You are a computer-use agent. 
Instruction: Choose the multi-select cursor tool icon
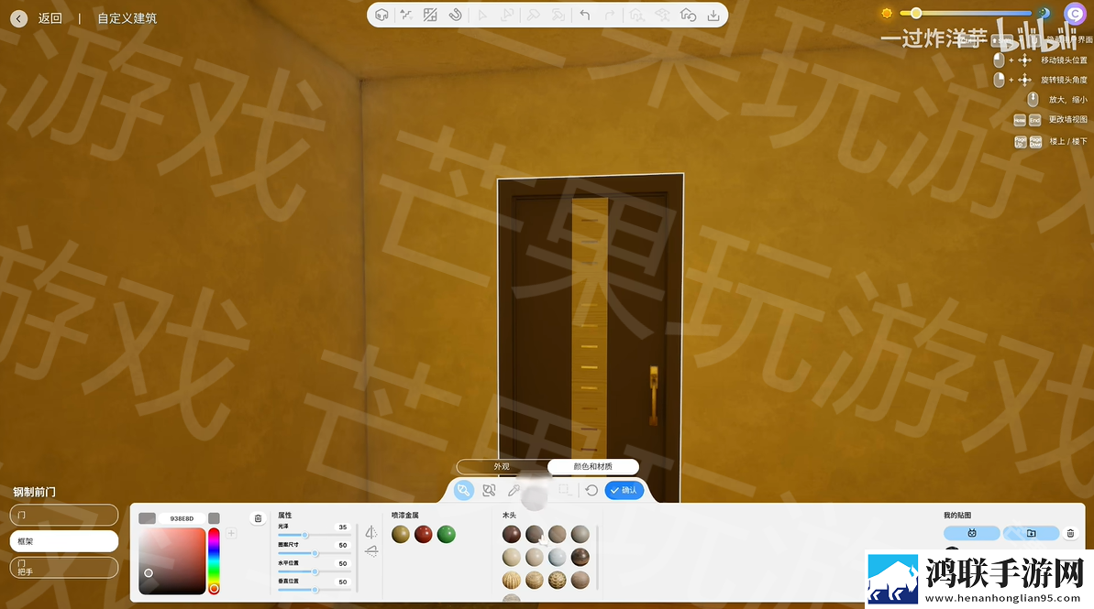(507, 15)
